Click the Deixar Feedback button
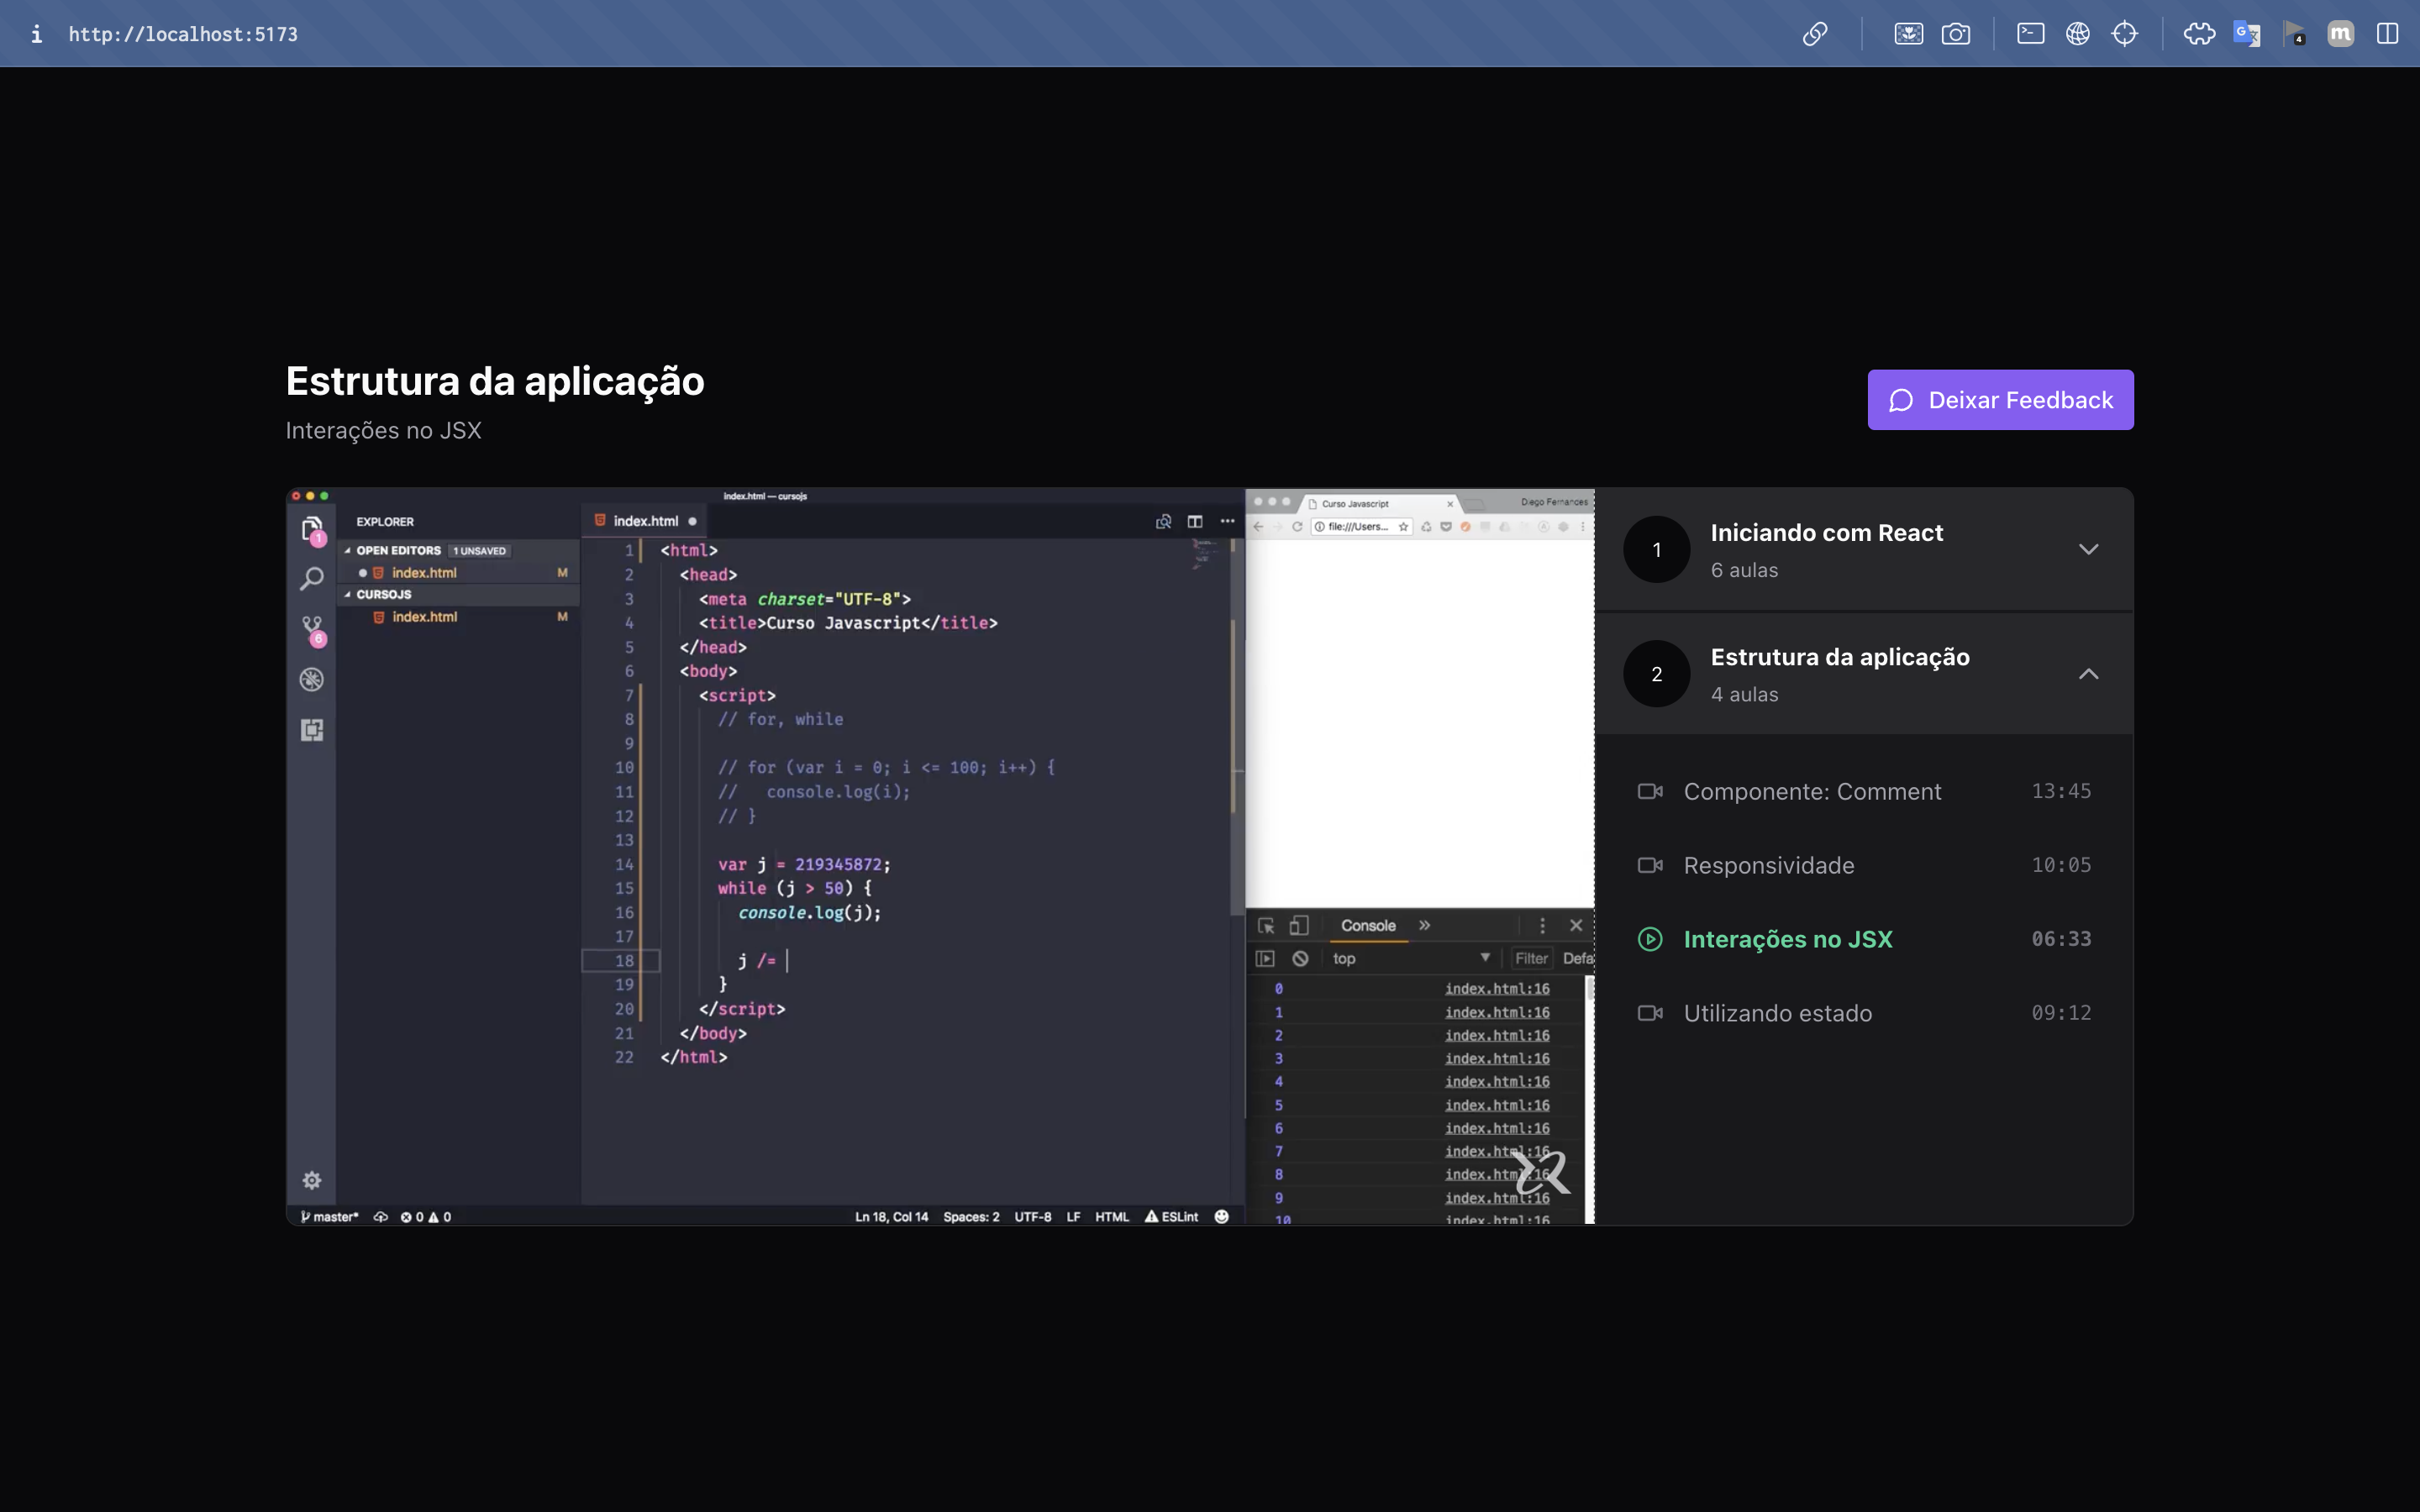Image resolution: width=2420 pixels, height=1512 pixels. point(2000,400)
